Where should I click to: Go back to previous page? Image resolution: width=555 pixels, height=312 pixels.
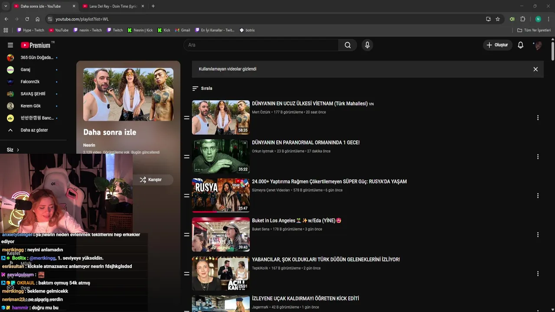[6, 19]
